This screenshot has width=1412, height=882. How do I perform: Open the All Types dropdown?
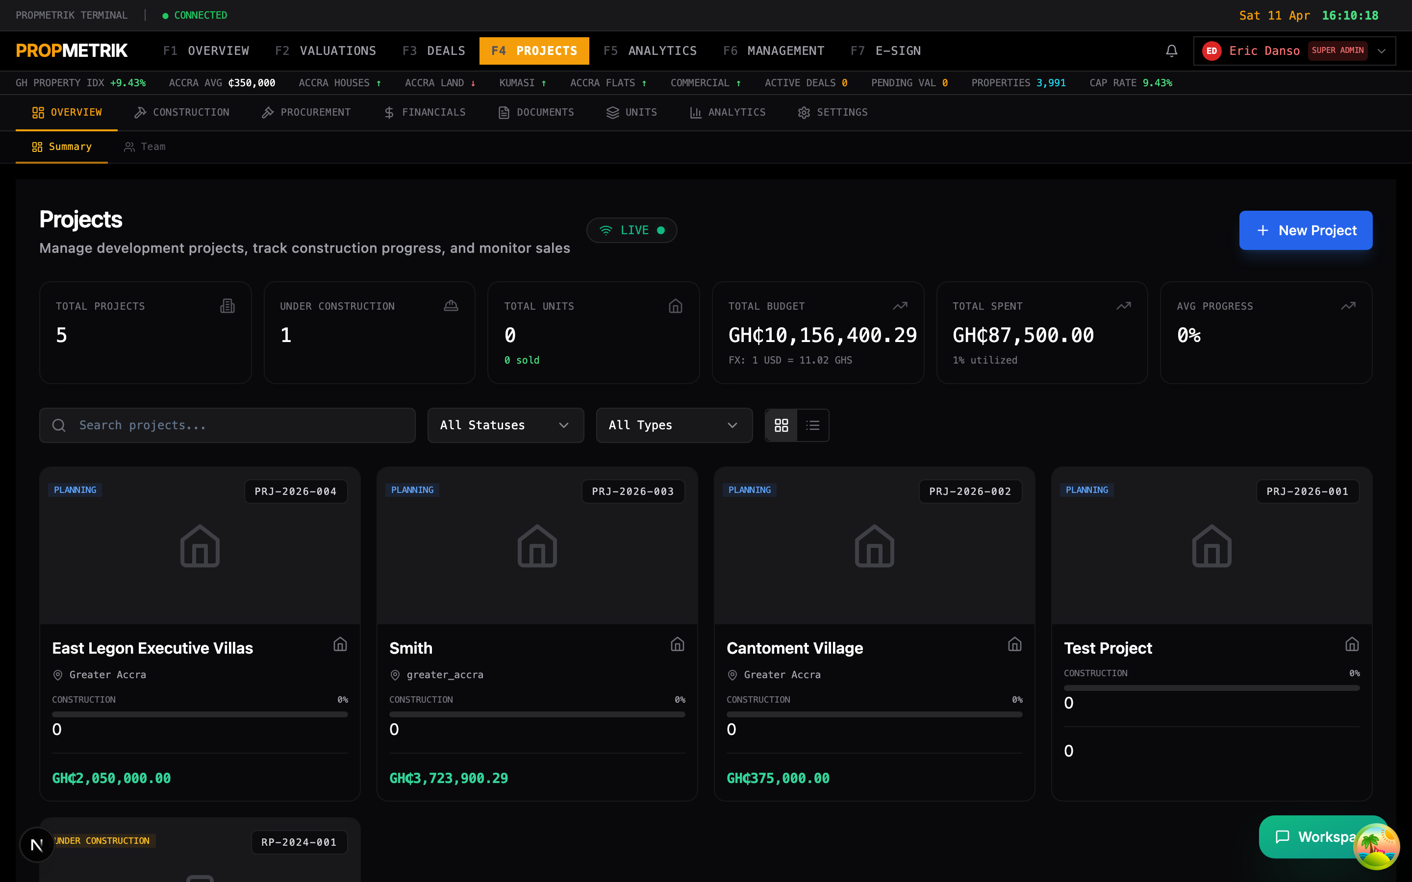point(674,425)
